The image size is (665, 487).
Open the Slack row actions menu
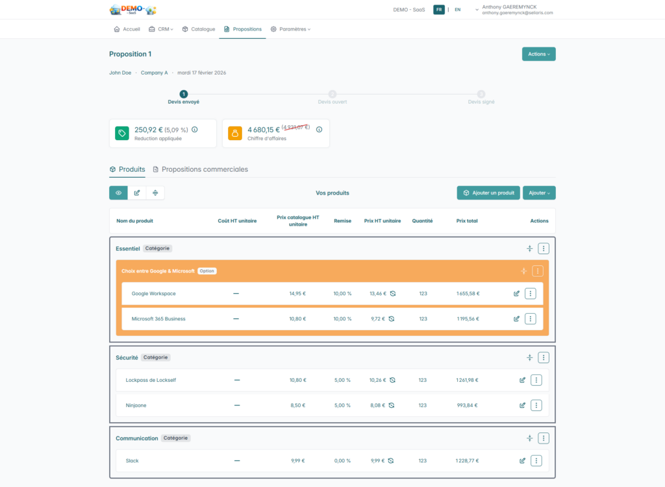click(x=536, y=460)
